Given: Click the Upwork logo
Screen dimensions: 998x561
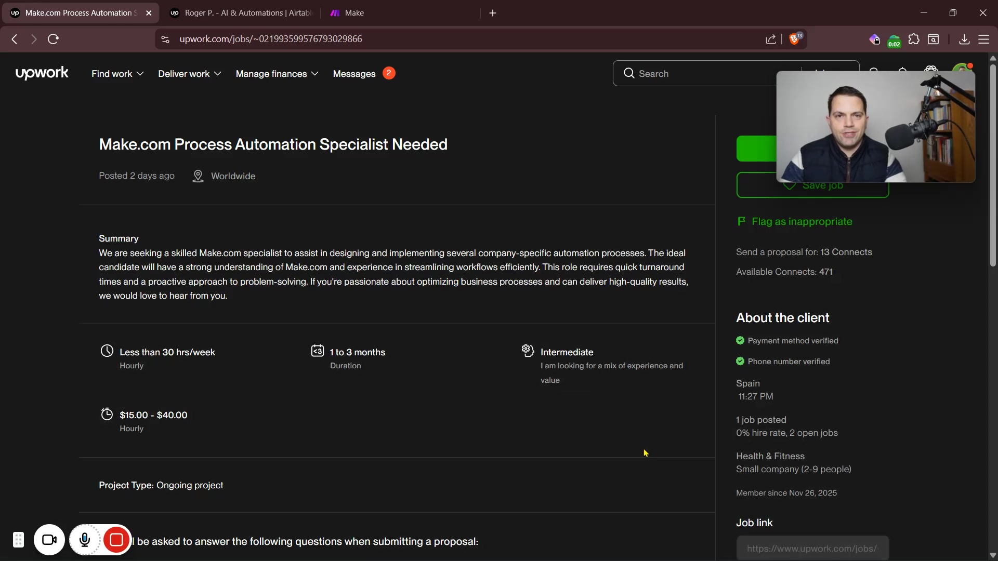Looking at the screenshot, I should (42, 73).
